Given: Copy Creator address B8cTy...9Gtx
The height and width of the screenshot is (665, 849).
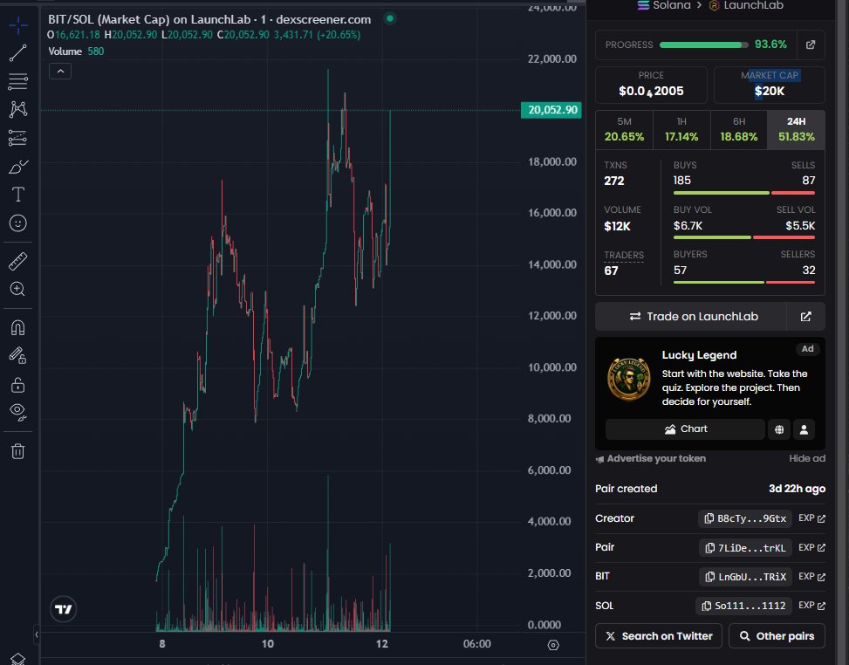Looking at the screenshot, I should click(x=745, y=518).
